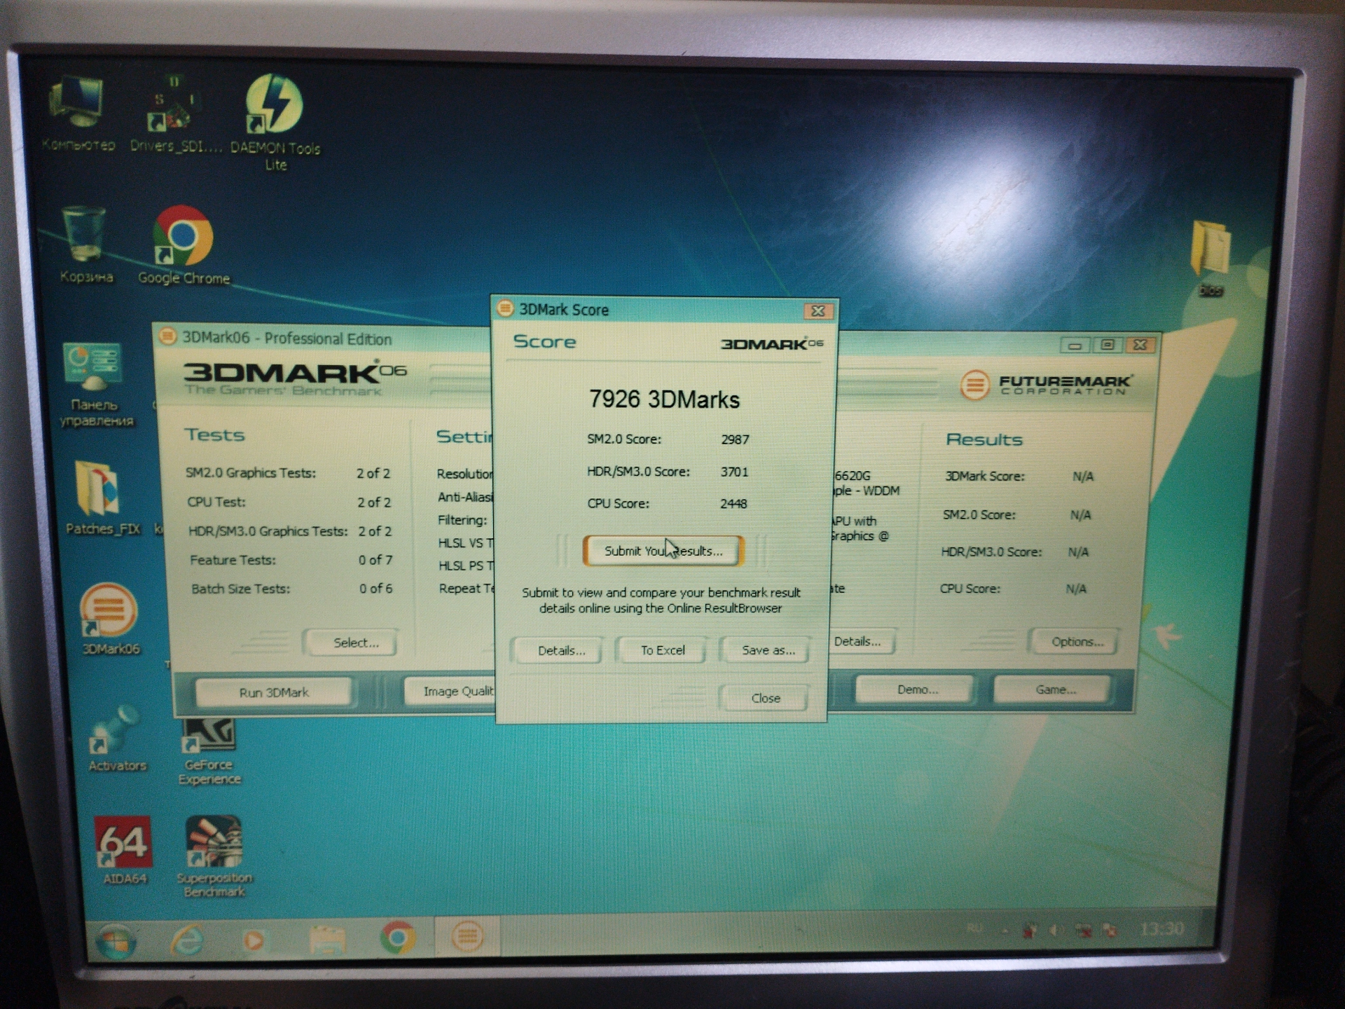Click Feature Tests 0 of 7
Image resolution: width=1345 pixels, height=1009 pixels.
pyautogui.click(x=291, y=560)
